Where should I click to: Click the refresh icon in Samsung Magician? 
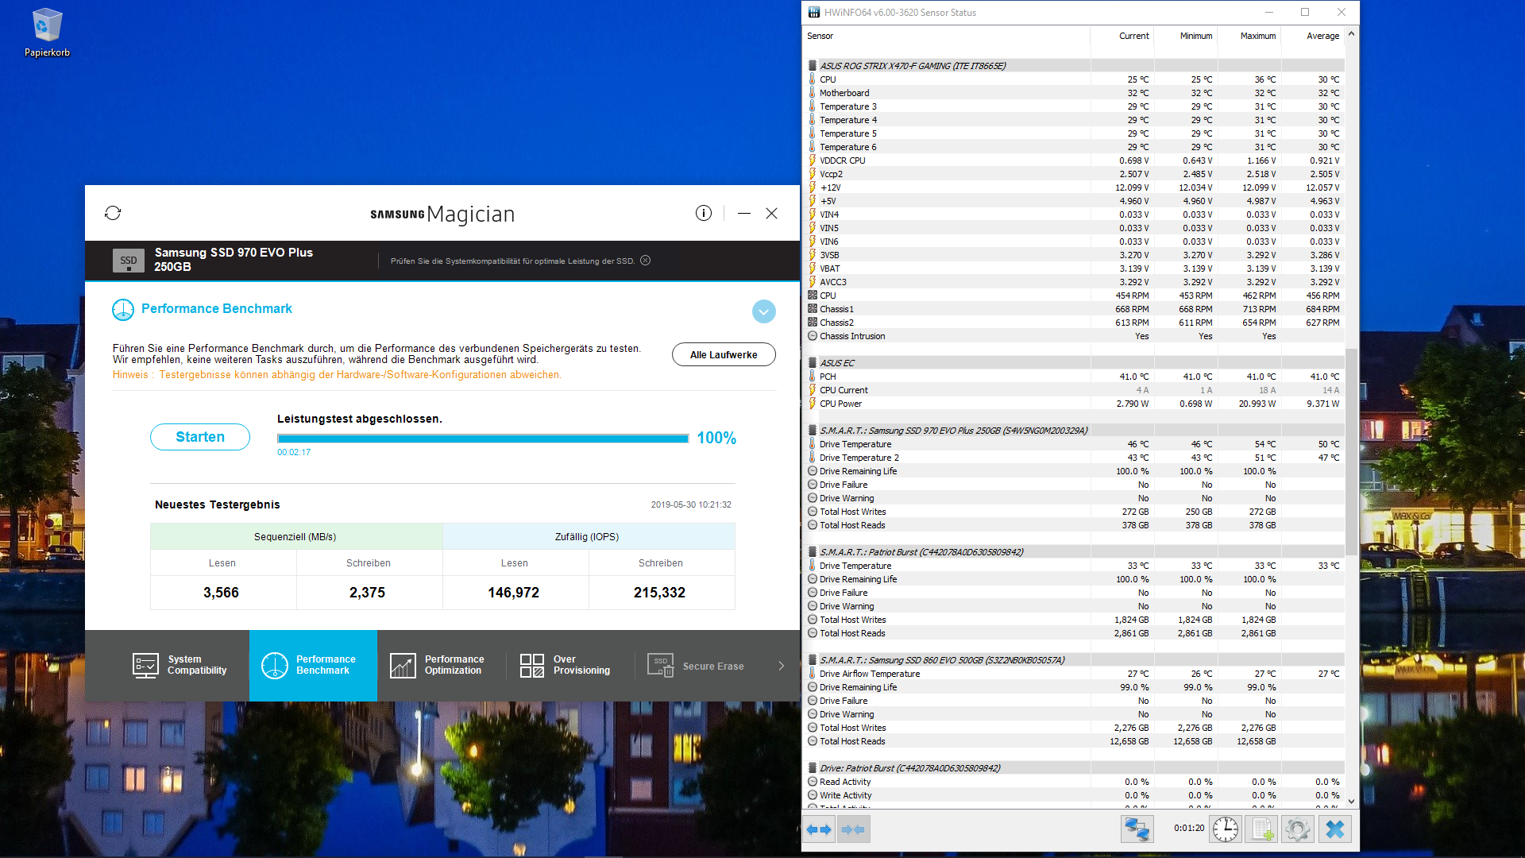tap(113, 213)
